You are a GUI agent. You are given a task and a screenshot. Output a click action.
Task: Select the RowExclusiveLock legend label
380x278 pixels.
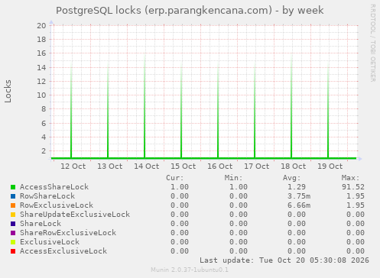[x=57, y=205]
